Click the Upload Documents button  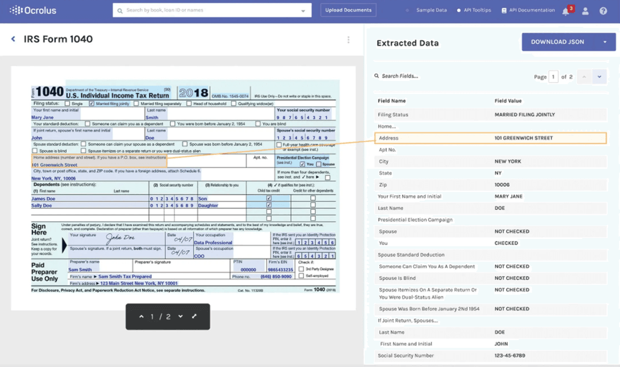click(x=348, y=10)
